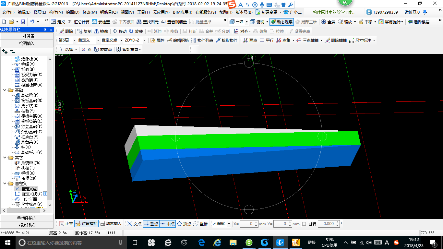The height and width of the screenshot is (249, 443).
Task: Open the 工具(T) menu
Action: click(x=143, y=12)
